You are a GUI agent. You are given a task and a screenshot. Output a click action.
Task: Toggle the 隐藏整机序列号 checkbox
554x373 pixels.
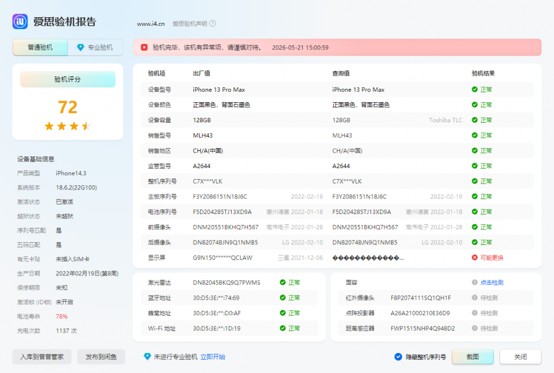[x=398, y=357]
